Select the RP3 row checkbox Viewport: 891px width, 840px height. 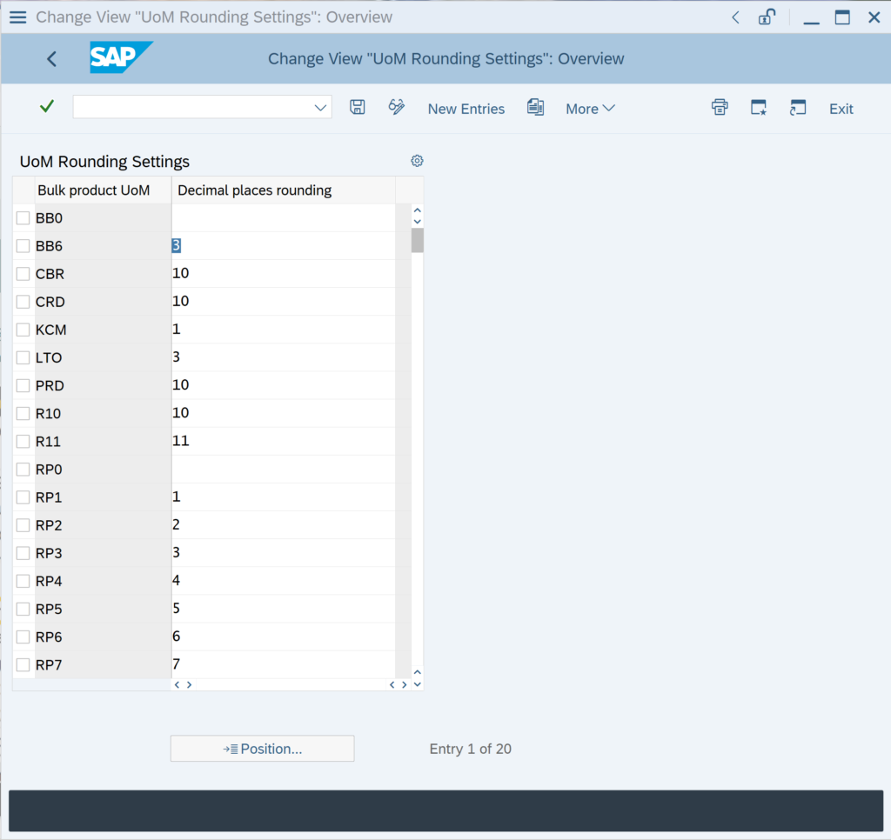23,553
